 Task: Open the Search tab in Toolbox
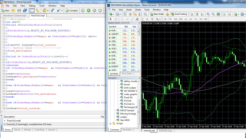17,130
